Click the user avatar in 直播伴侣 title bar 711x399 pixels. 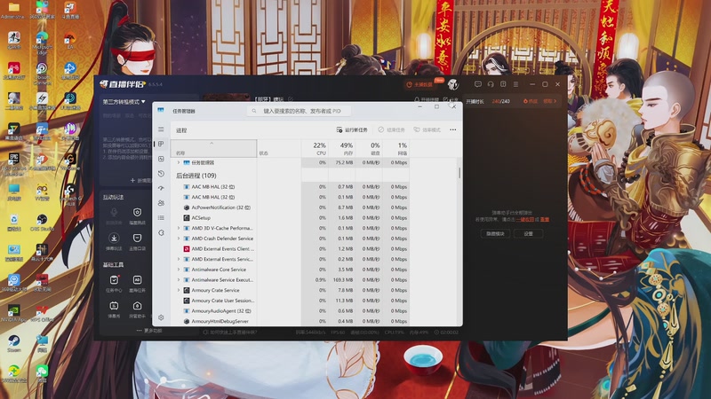tap(453, 84)
